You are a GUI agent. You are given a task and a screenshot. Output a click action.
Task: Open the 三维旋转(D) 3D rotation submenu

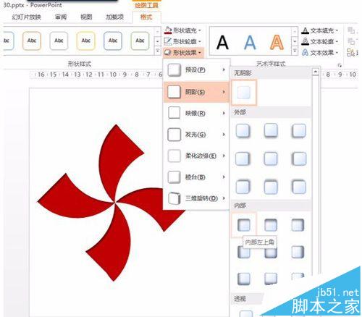[x=196, y=198]
